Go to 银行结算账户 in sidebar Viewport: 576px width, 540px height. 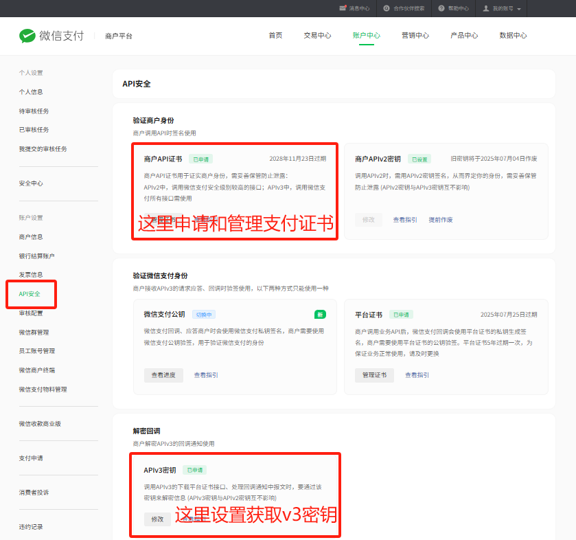[x=36, y=256]
